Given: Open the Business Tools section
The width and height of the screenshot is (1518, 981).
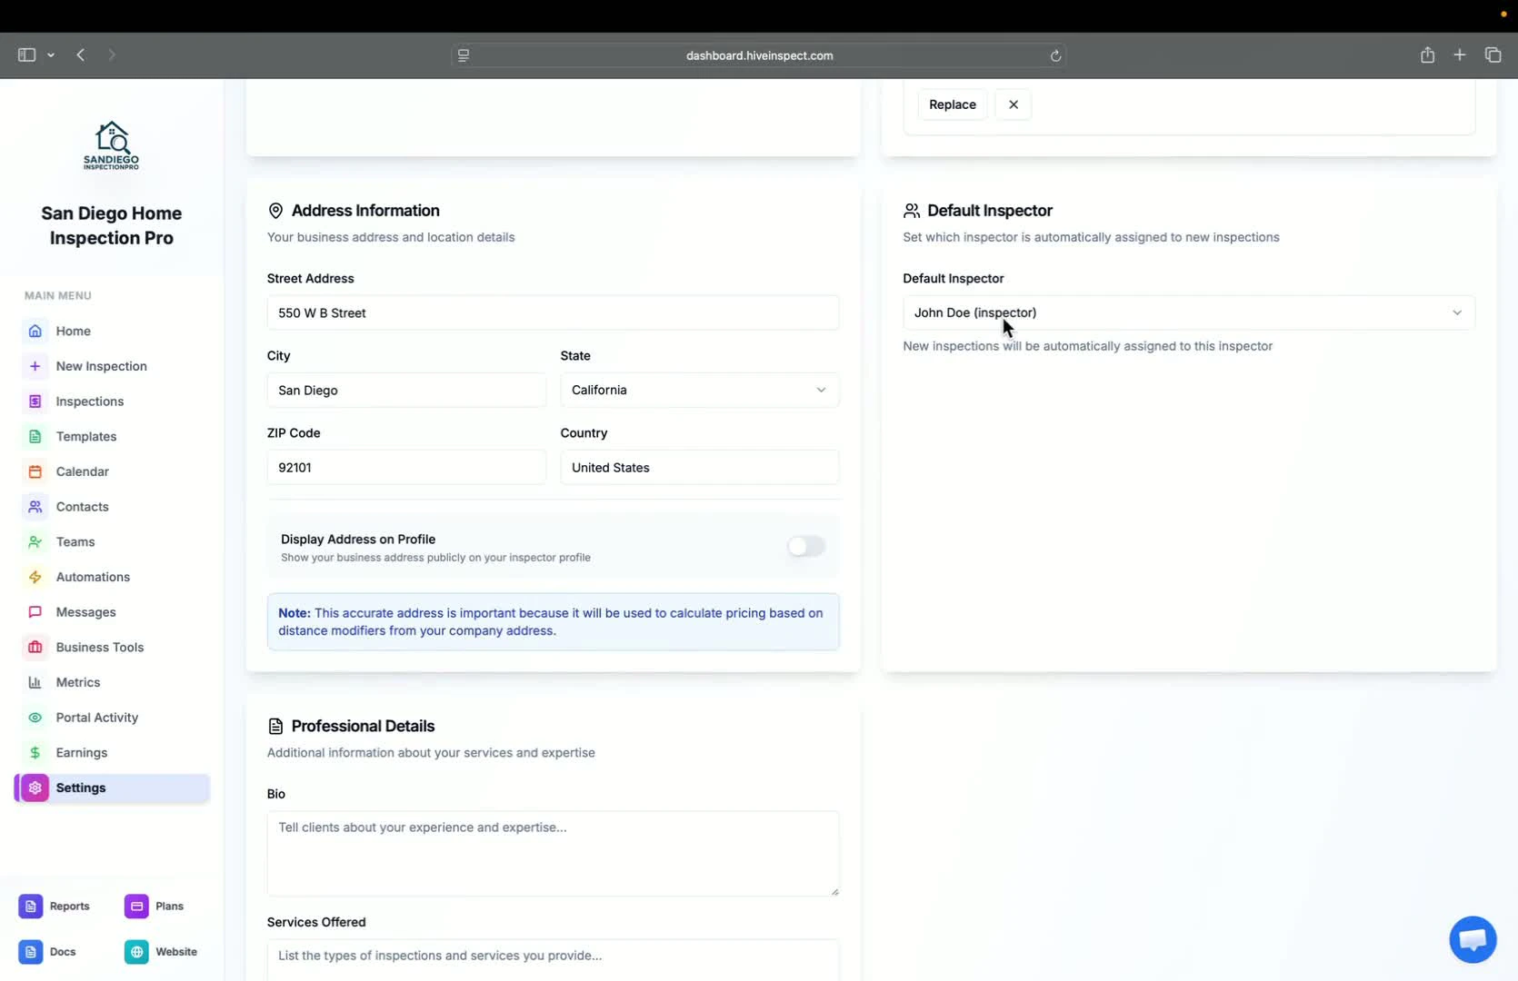Looking at the screenshot, I should [x=100, y=647].
